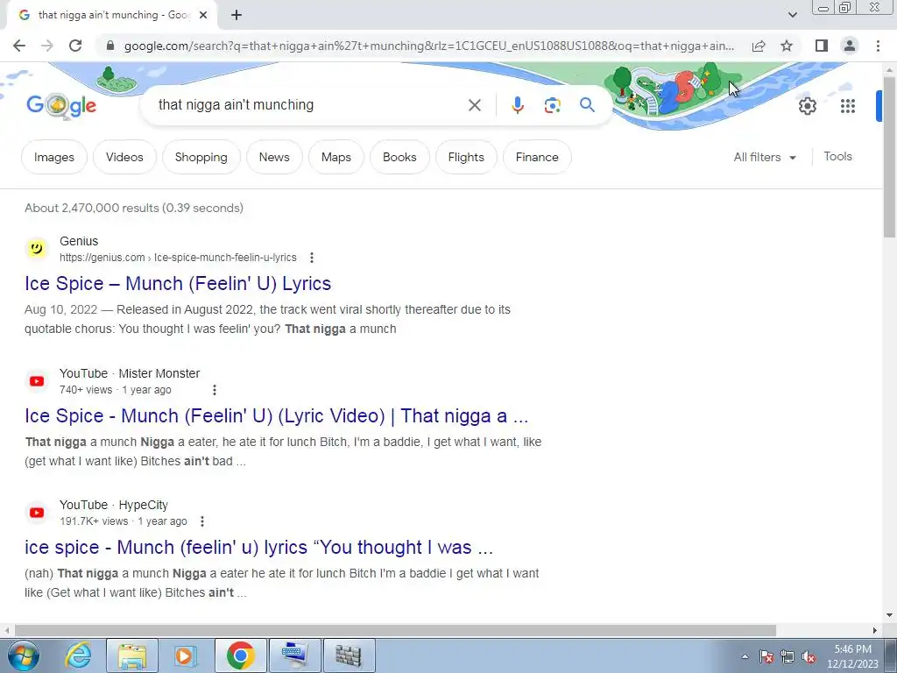Open Windows Media Player from taskbar
Image resolution: width=897 pixels, height=673 pixels.
pos(186,655)
